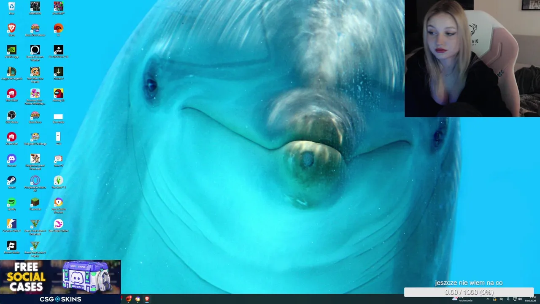Open the EA SPORTS FC 26 shortcut
Image resolution: width=540 pixels, height=304 pixels.
[58, 52]
